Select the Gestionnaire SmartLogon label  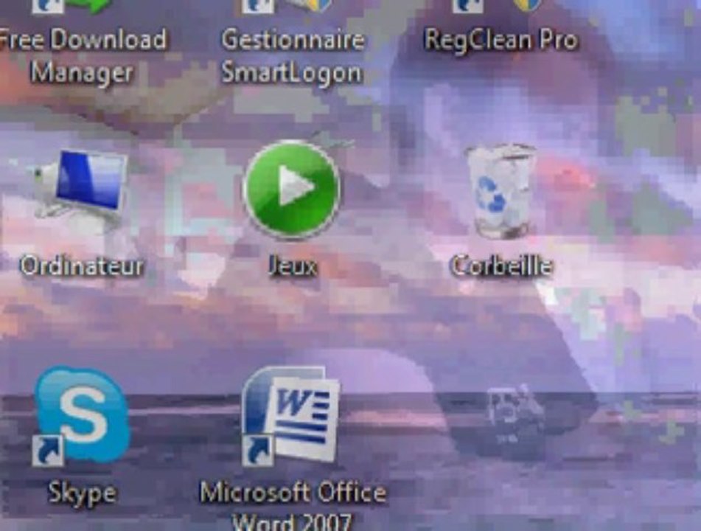pyautogui.click(x=293, y=56)
